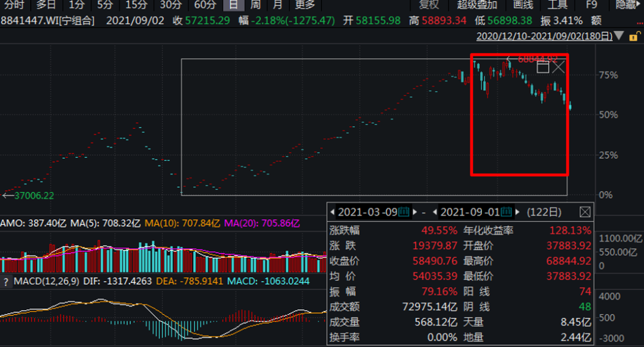
Task: Click the 成交额 value 72975.14亿
Action: point(429,307)
